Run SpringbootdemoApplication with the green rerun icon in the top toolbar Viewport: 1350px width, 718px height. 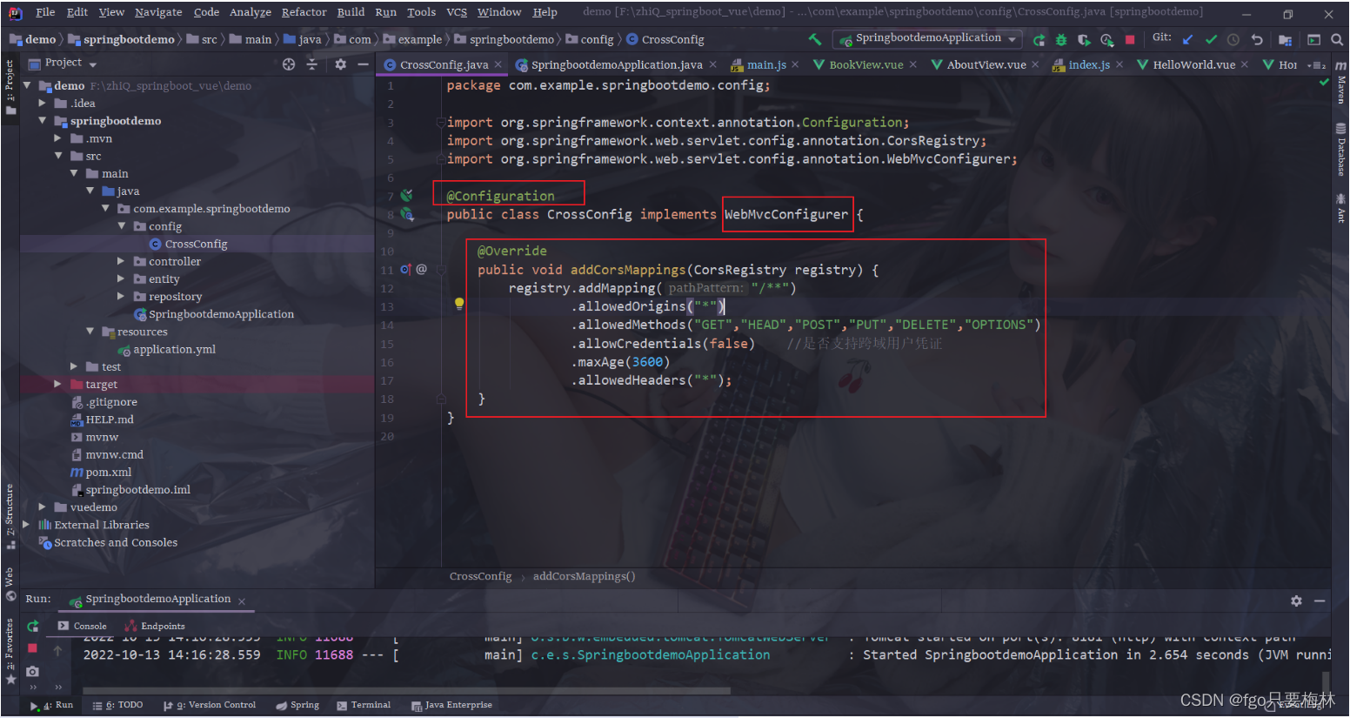point(1039,40)
